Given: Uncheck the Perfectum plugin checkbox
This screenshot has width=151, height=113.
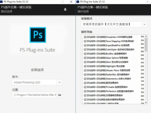Looking at the screenshot, I should [85, 91].
